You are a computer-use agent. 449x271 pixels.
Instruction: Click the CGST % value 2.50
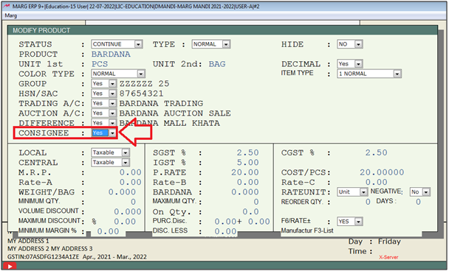[x=377, y=152]
